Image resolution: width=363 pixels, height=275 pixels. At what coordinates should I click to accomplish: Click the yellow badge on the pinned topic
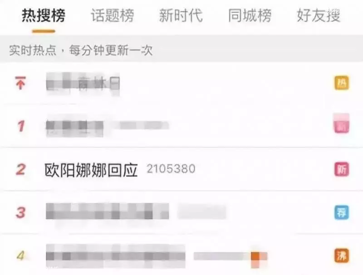click(342, 83)
